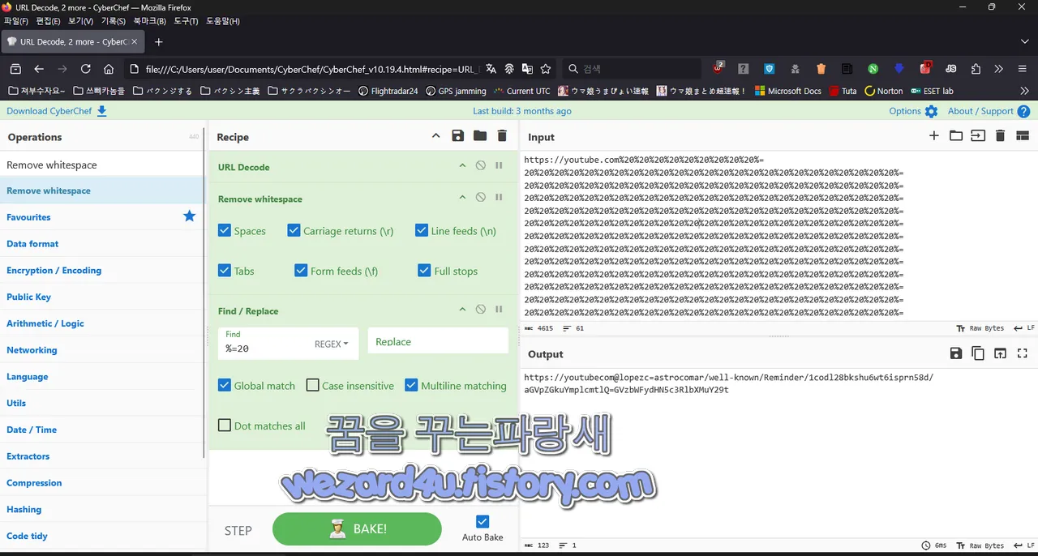Open the 북마크(B) menu
Image resolution: width=1038 pixels, height=556 pixels.
149,21
